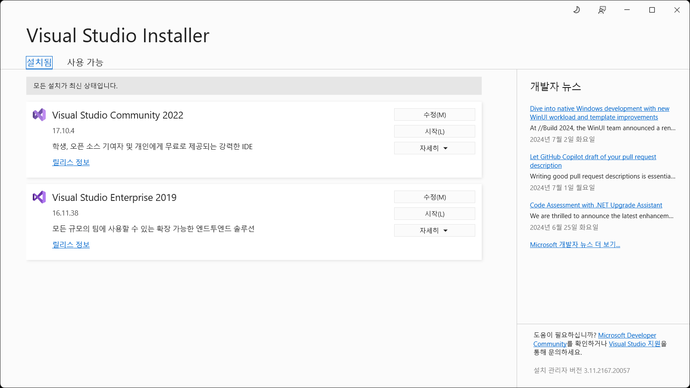Click news date 2024년 7월 1일 월요일
The width and height of the screenshot is (690, 388).
click(562, 188)
